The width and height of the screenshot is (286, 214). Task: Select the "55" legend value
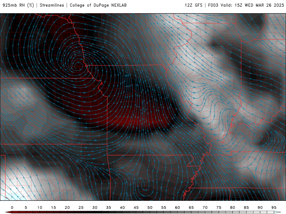coord(164,208)
